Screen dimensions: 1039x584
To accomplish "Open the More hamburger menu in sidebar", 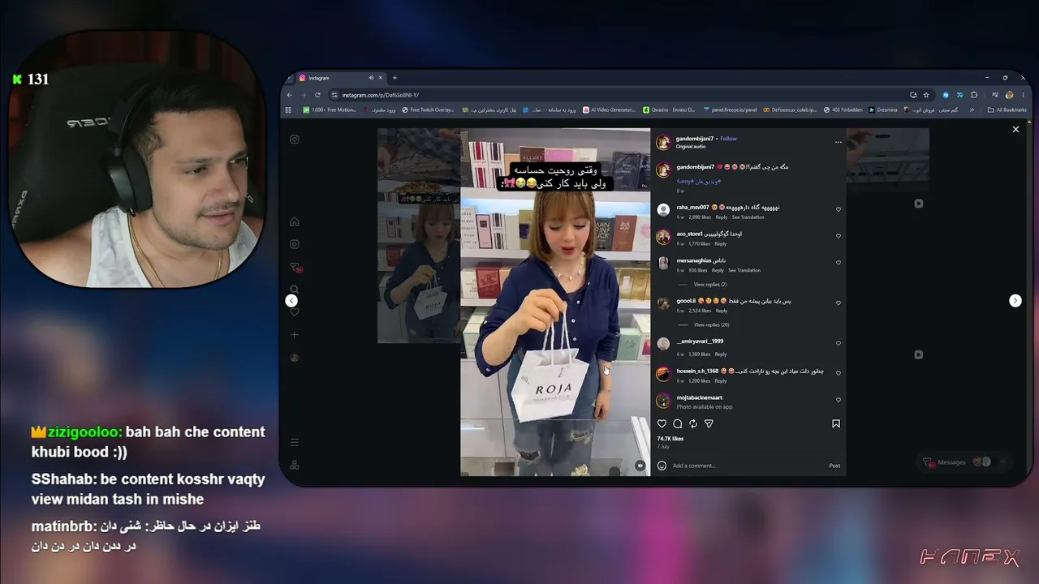I will click(295, 442).
